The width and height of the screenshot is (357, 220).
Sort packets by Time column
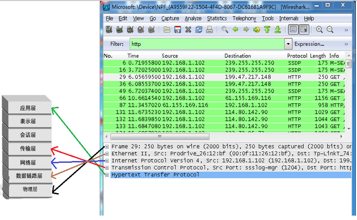(x=144, y=56)
